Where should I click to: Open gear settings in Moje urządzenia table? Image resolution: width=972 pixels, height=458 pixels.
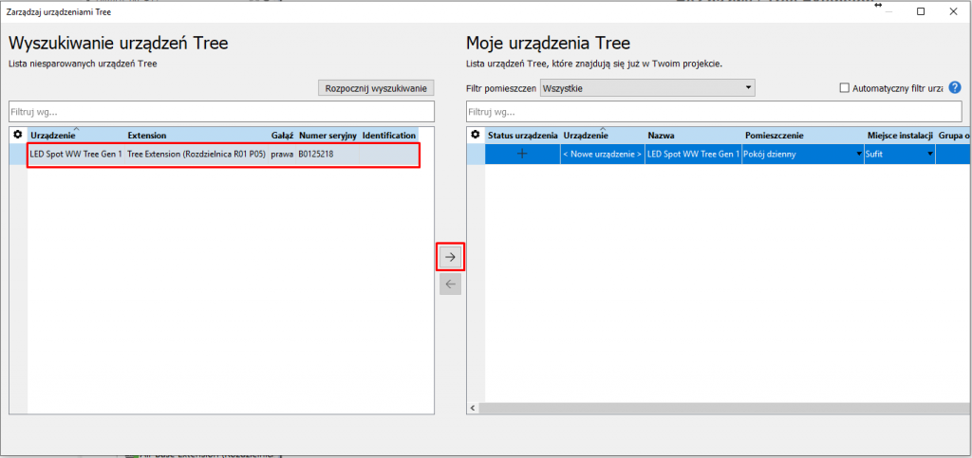476,136
